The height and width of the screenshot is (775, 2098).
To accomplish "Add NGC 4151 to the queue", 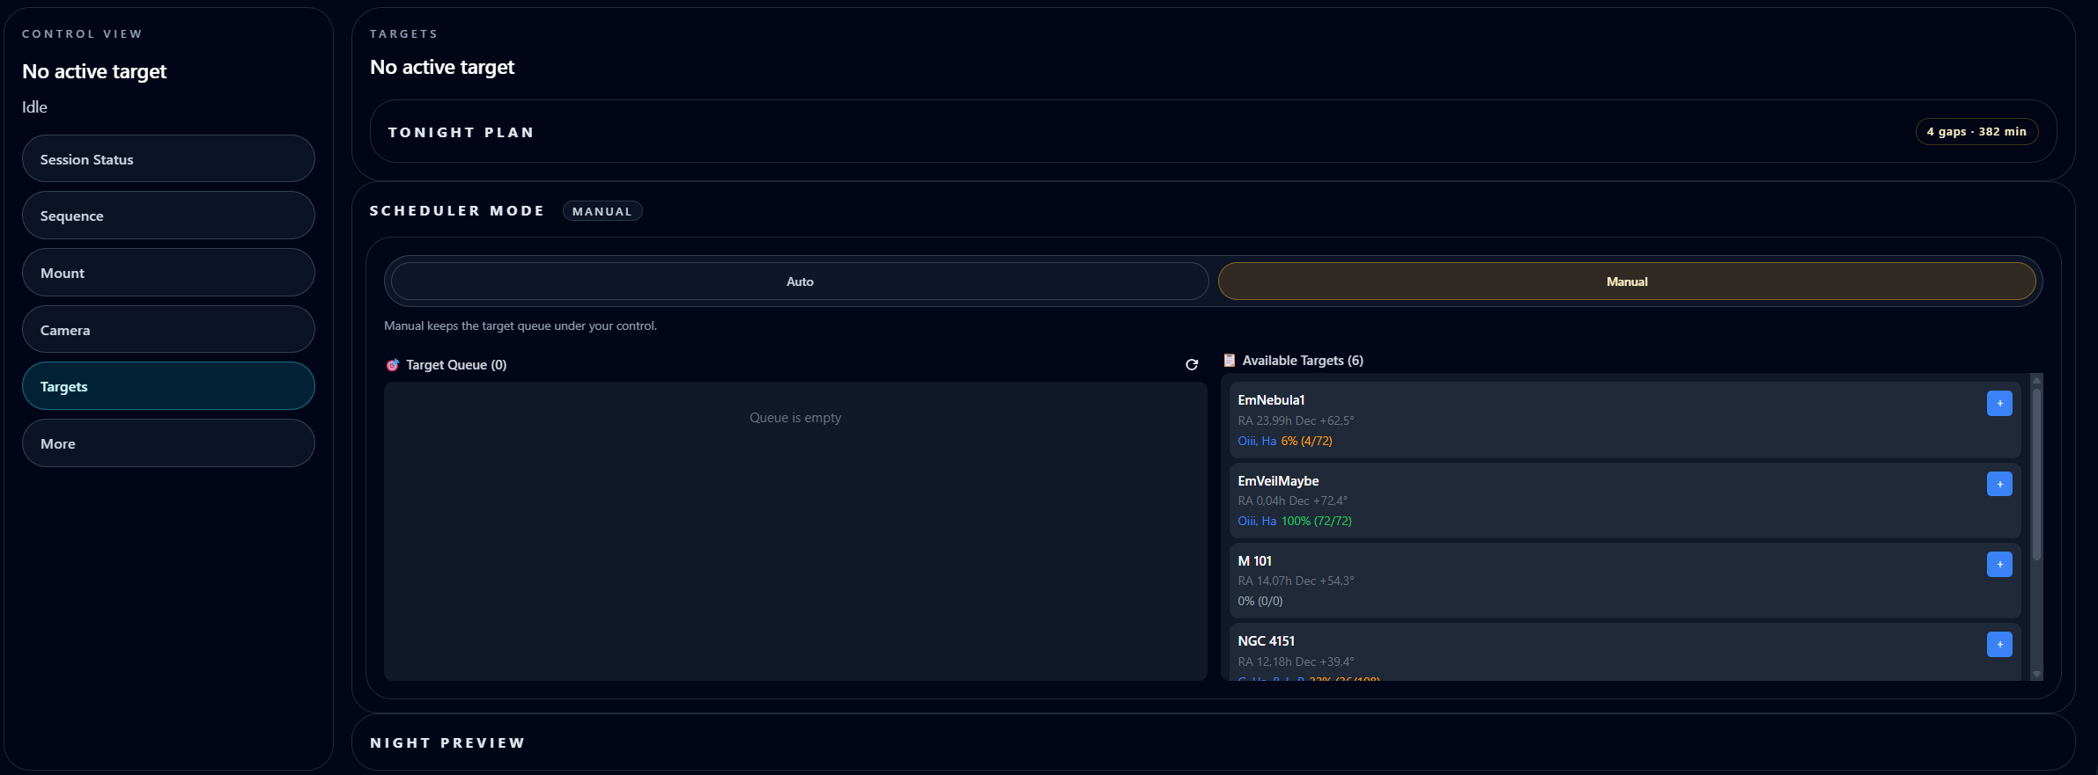I will click(1998, 644).
